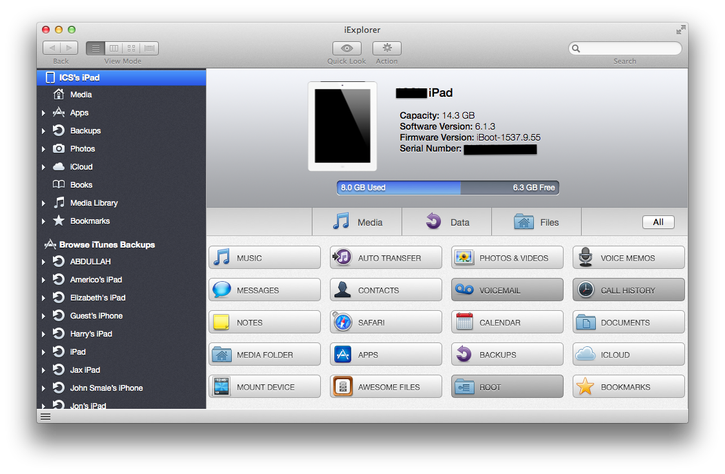Open Media Folder button
The height and width of the screenshot is (474, 725).
click(x=265, y=355)
